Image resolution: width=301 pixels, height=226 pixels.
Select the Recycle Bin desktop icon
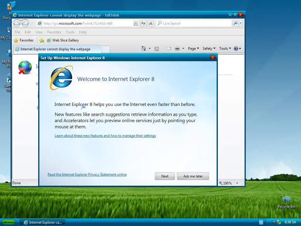click(x=286, y=202)
